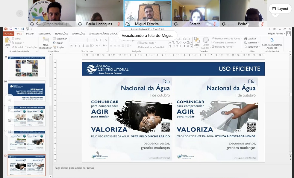The image size is (294, 178).
Task: Toggle italic I formatting button
Action: point(76,46)
